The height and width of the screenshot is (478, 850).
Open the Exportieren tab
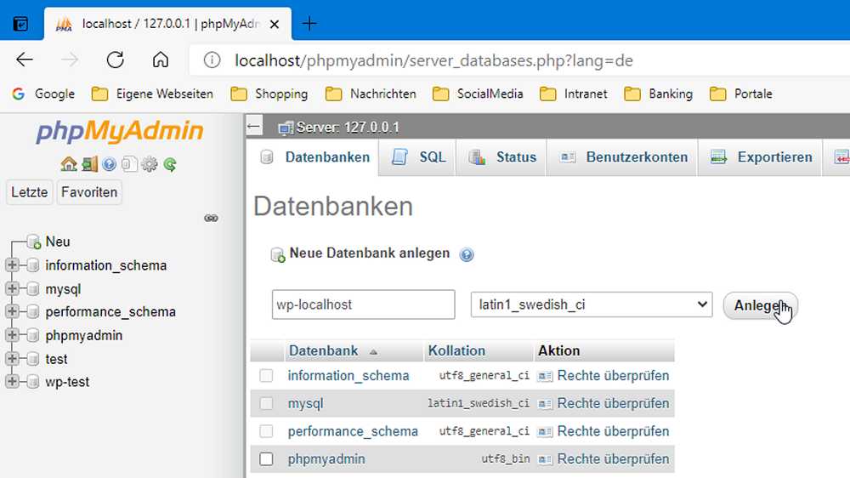760,157
